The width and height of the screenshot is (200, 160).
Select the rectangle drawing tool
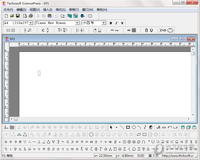[x=128, y=127]
